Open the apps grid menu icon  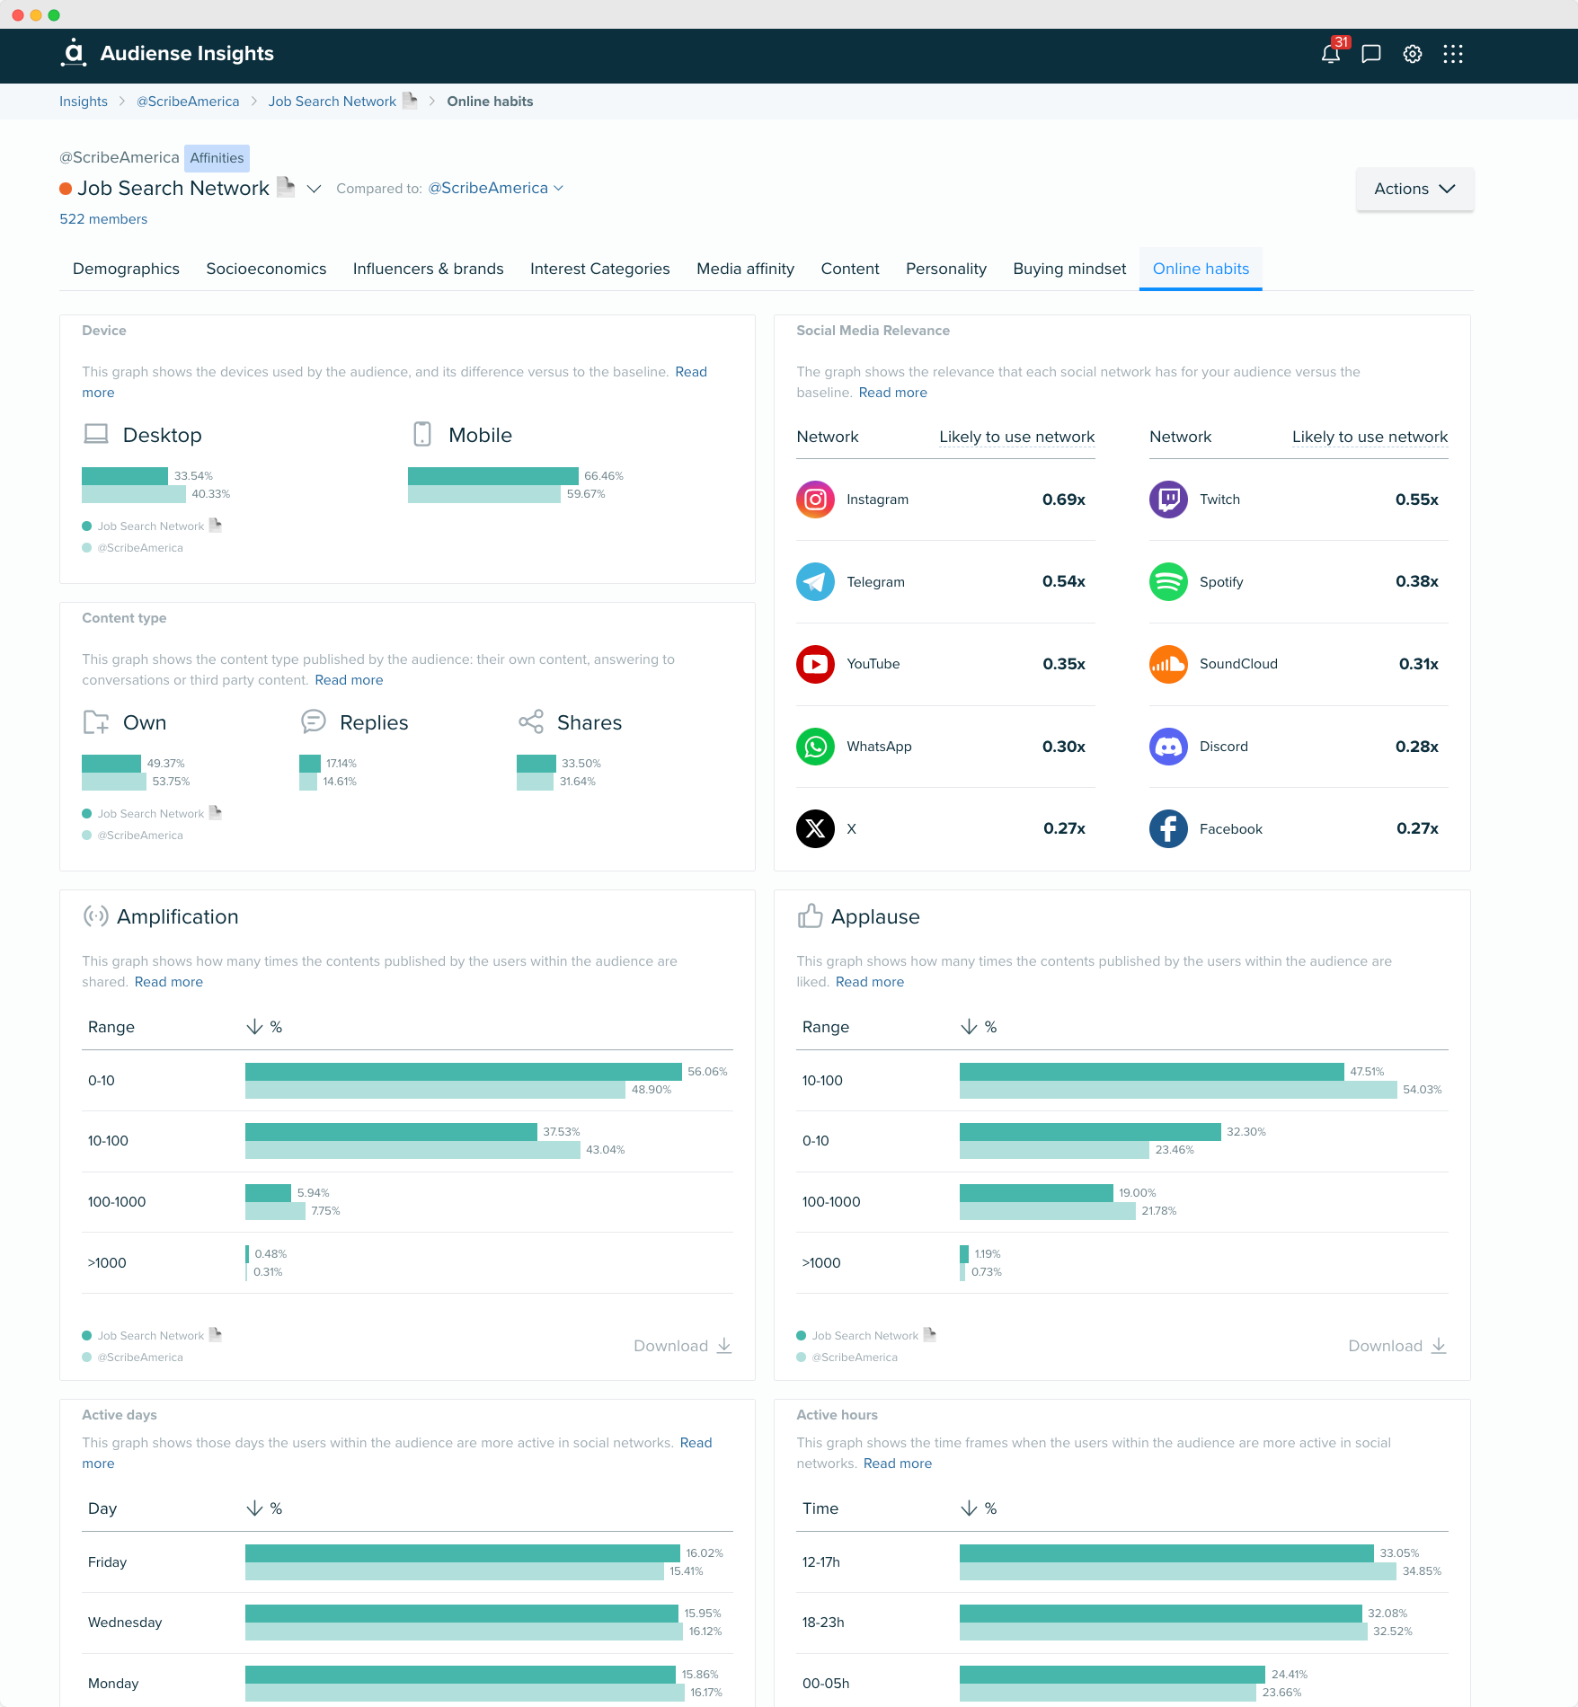tap(1452, 54)
